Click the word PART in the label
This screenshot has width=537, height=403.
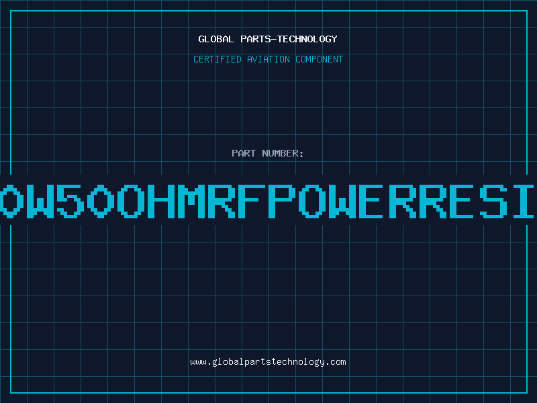(244, 153)
